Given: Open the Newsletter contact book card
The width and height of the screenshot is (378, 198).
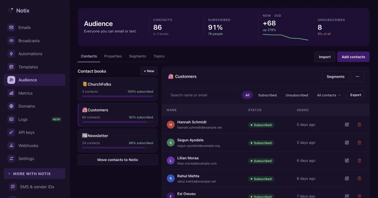Looking at the screenshot, I should (x=118, y=141).
